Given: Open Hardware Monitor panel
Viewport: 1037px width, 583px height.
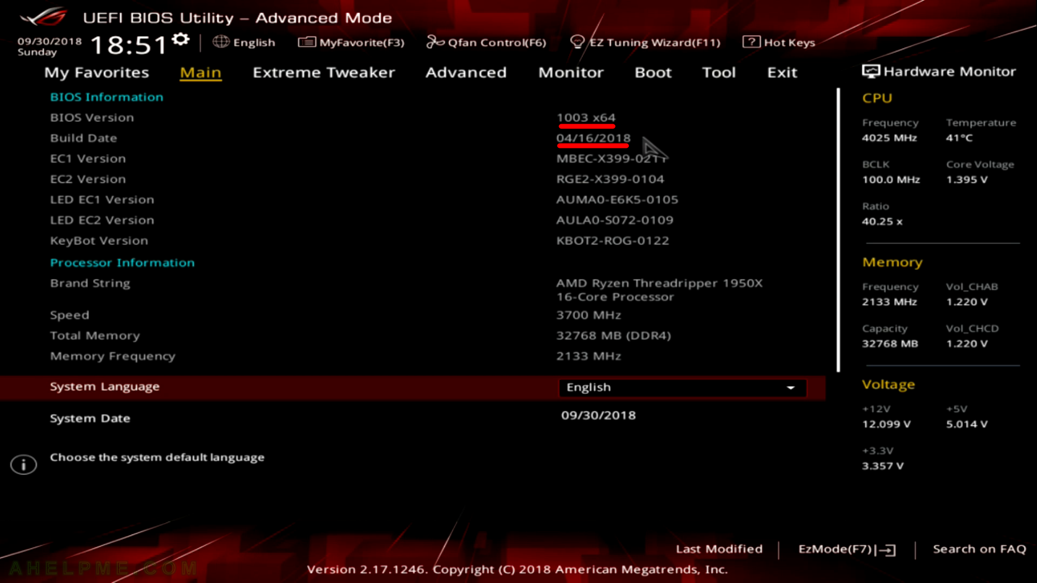Looking at the screenshot, I should (x=940, y=71).
